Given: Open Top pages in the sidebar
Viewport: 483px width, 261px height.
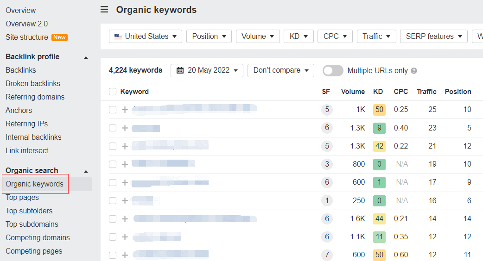Looking at the screenshot, I should click(x=22, y=197).
